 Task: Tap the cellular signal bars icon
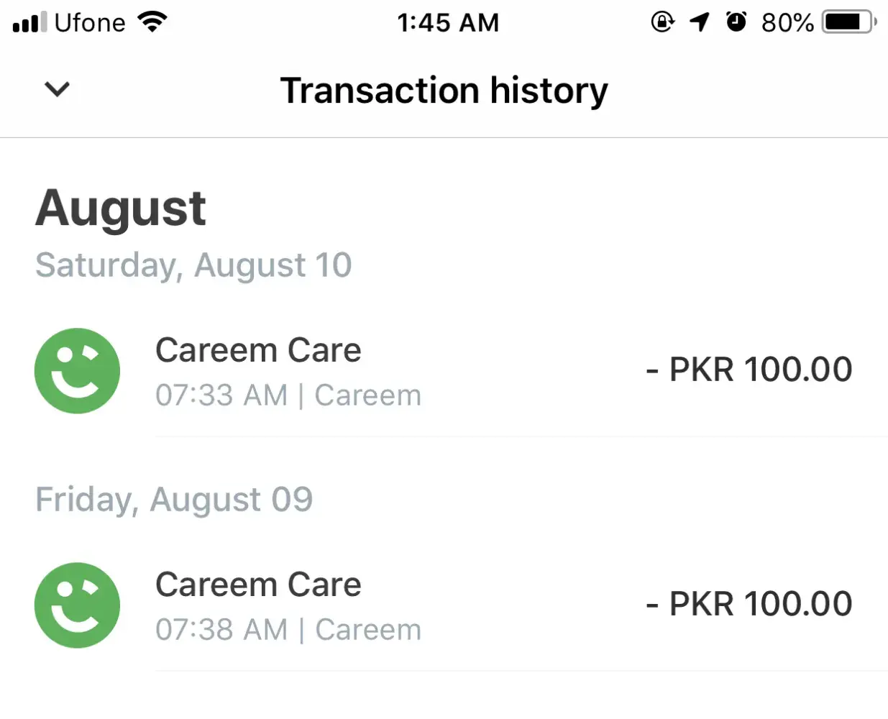tap(29, 22)
